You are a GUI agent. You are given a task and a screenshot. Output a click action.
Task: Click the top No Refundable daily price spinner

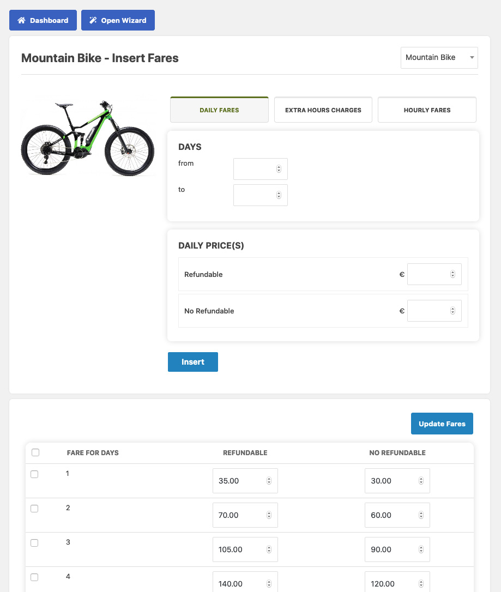452,311
